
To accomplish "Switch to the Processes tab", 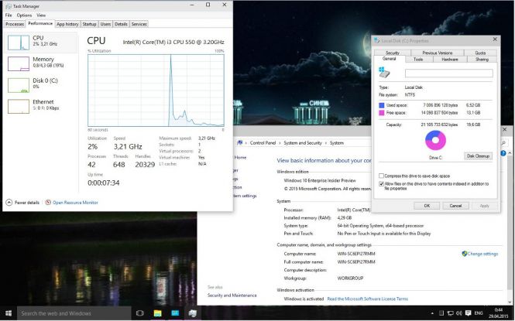I will pos(15,24).
